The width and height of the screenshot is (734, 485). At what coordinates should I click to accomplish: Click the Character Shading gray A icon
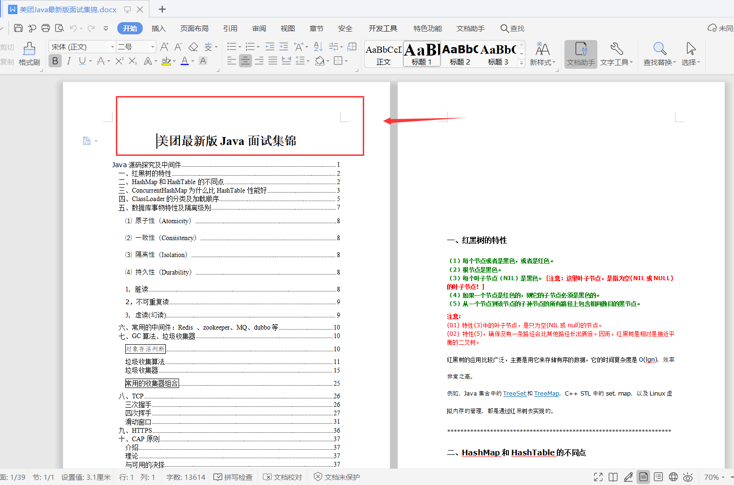(x=203, y=61)
